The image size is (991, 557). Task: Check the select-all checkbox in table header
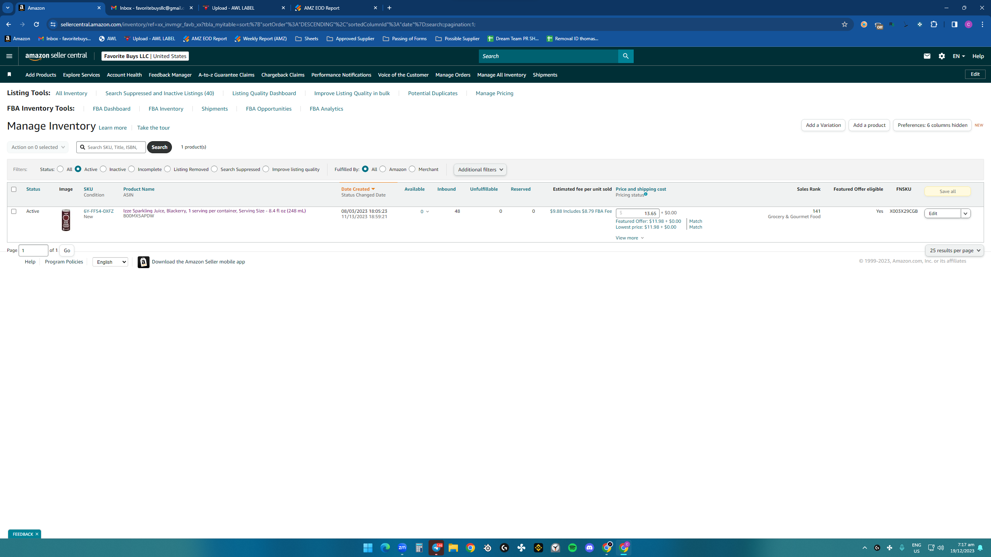(x=14, y=189)
